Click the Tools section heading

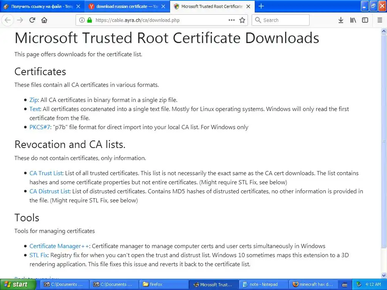coord(27,217)
